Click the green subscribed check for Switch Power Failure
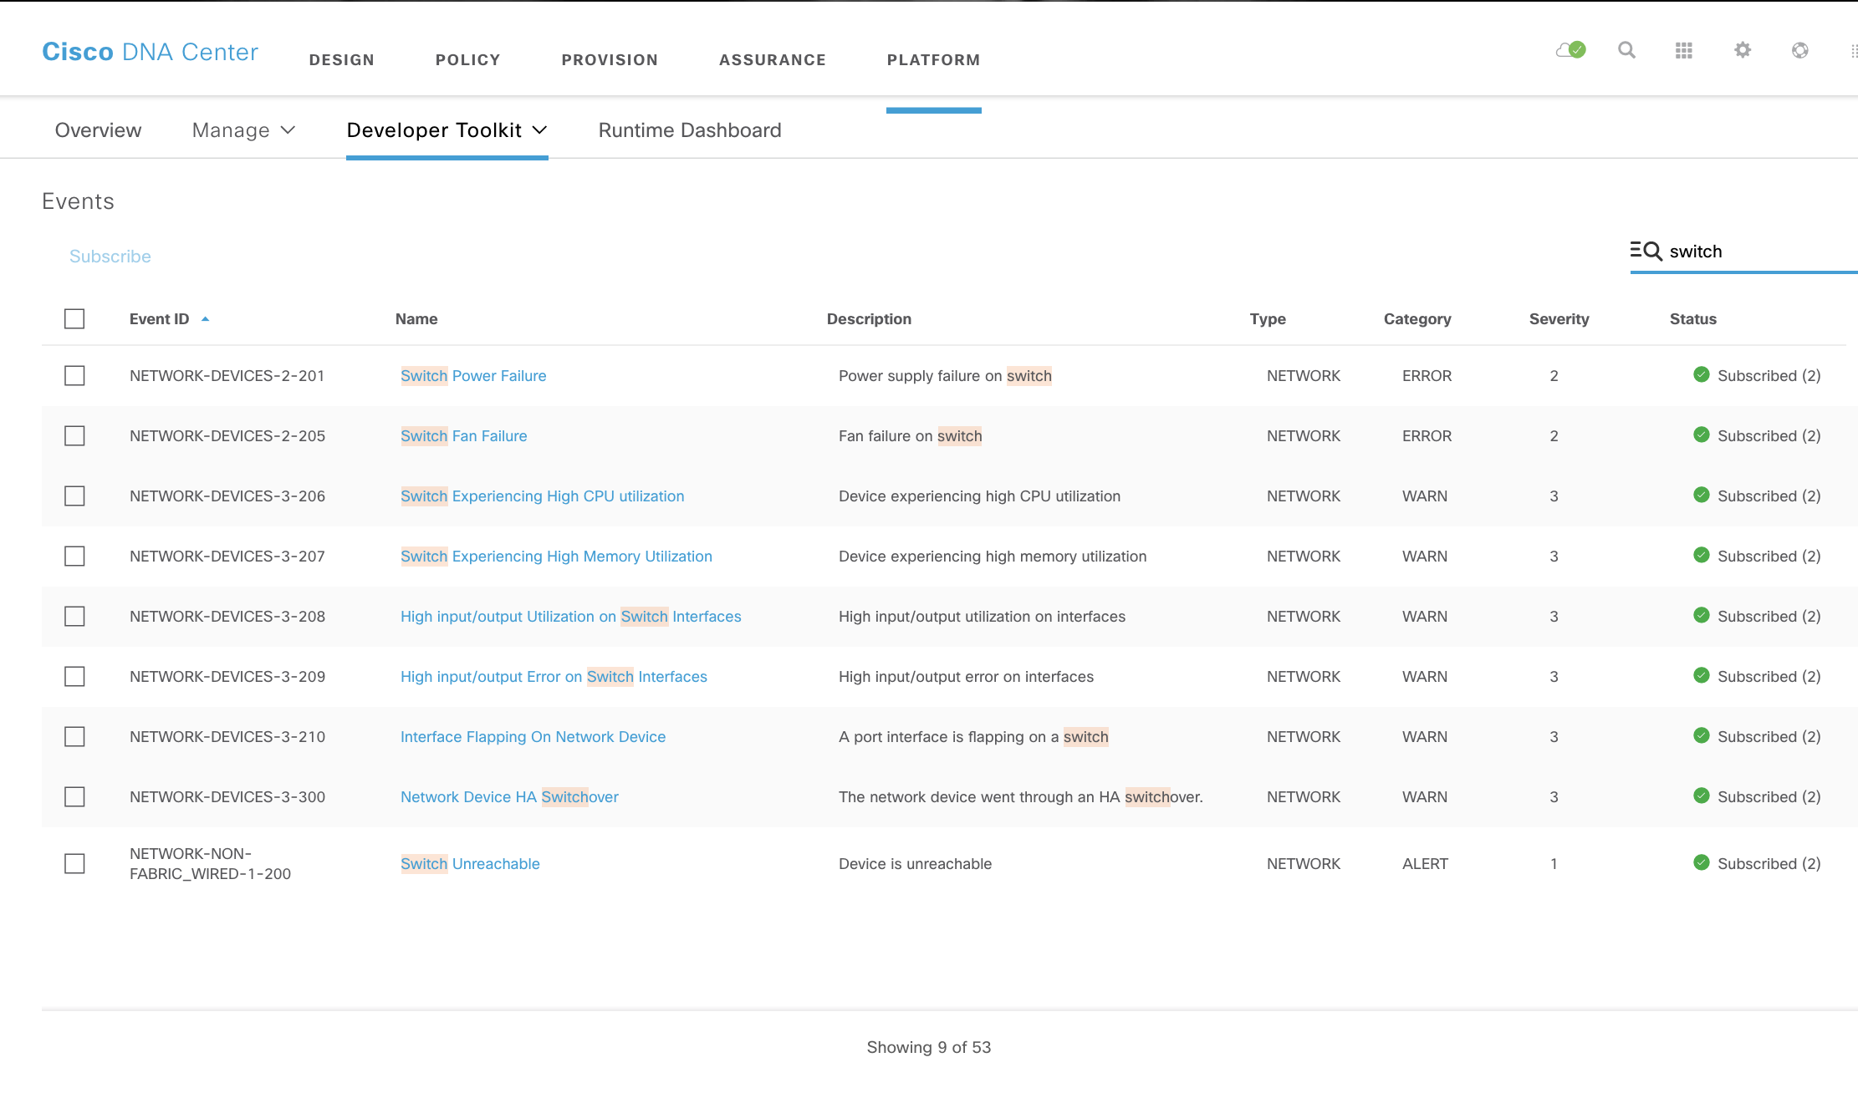 click(1702, 375)
